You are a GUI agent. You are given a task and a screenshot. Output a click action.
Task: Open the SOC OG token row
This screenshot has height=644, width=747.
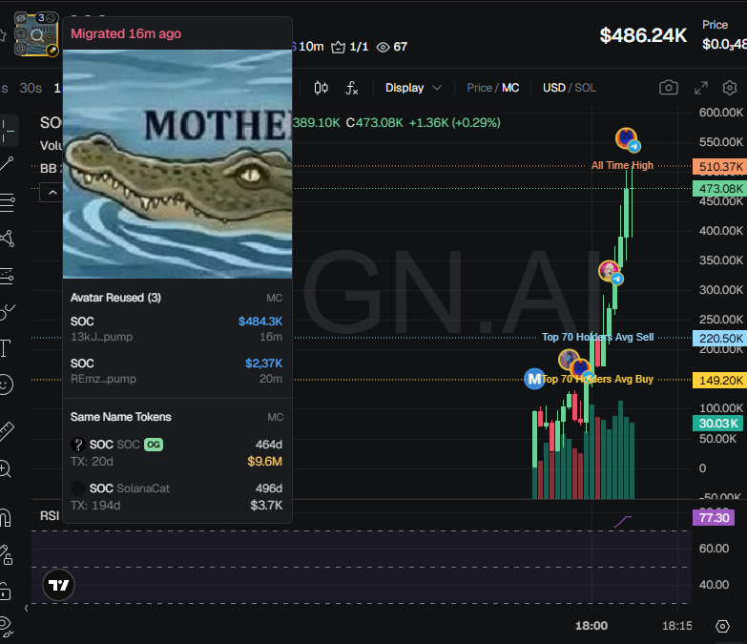point(176,452)
